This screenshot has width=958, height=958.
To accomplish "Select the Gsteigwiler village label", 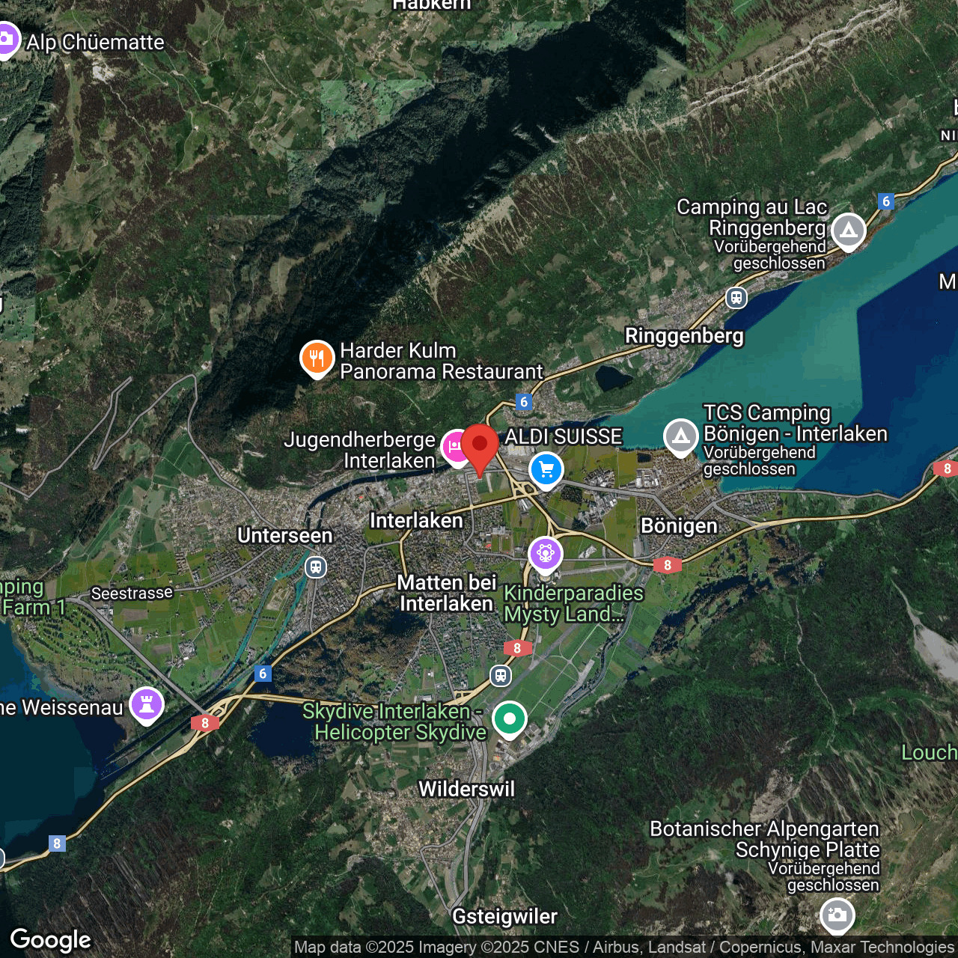I will [504, 916].
